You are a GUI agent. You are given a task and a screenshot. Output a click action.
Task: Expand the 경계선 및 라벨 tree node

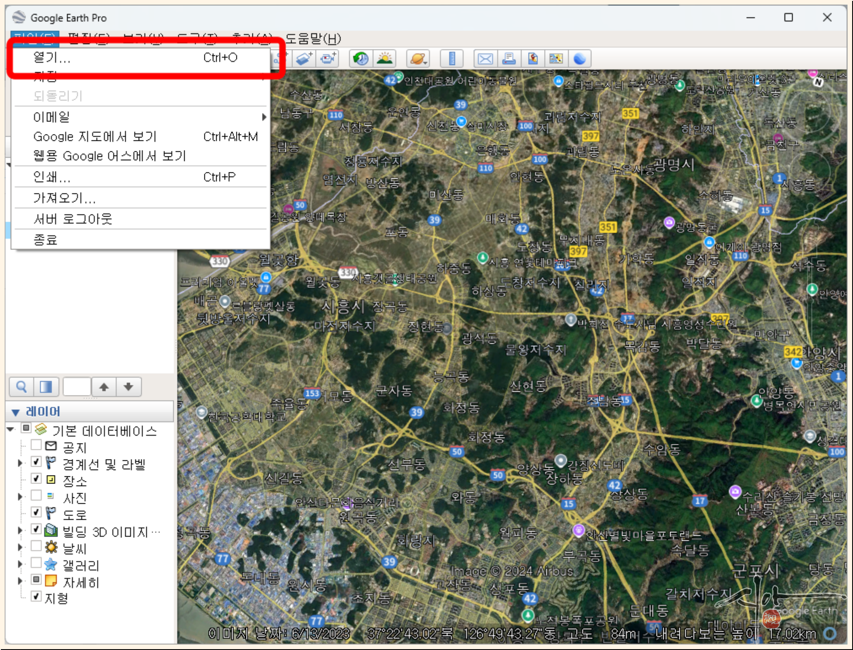point(20,463)
